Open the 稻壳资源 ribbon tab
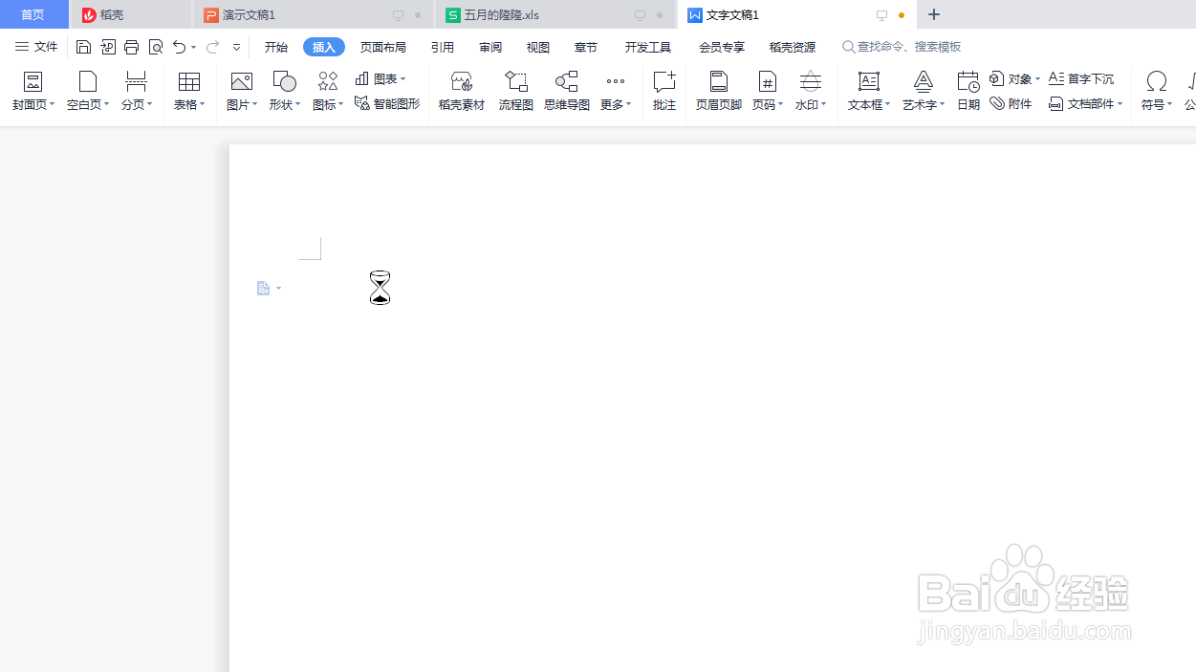 coord(793,47)
